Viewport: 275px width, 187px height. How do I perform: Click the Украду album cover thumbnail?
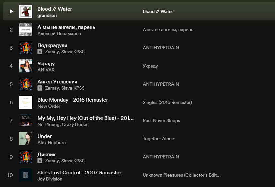pyautogui.click(x=26, y=66)
